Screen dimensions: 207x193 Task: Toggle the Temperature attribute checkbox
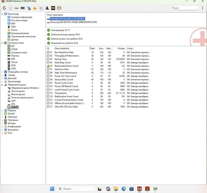click(x=48, y=93)
